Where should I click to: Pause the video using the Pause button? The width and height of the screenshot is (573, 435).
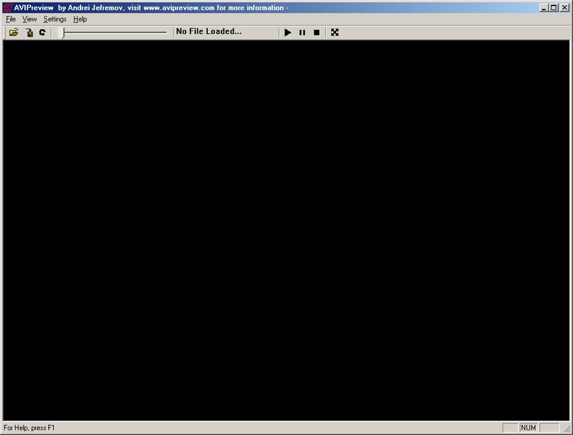(x=302, y=32)
